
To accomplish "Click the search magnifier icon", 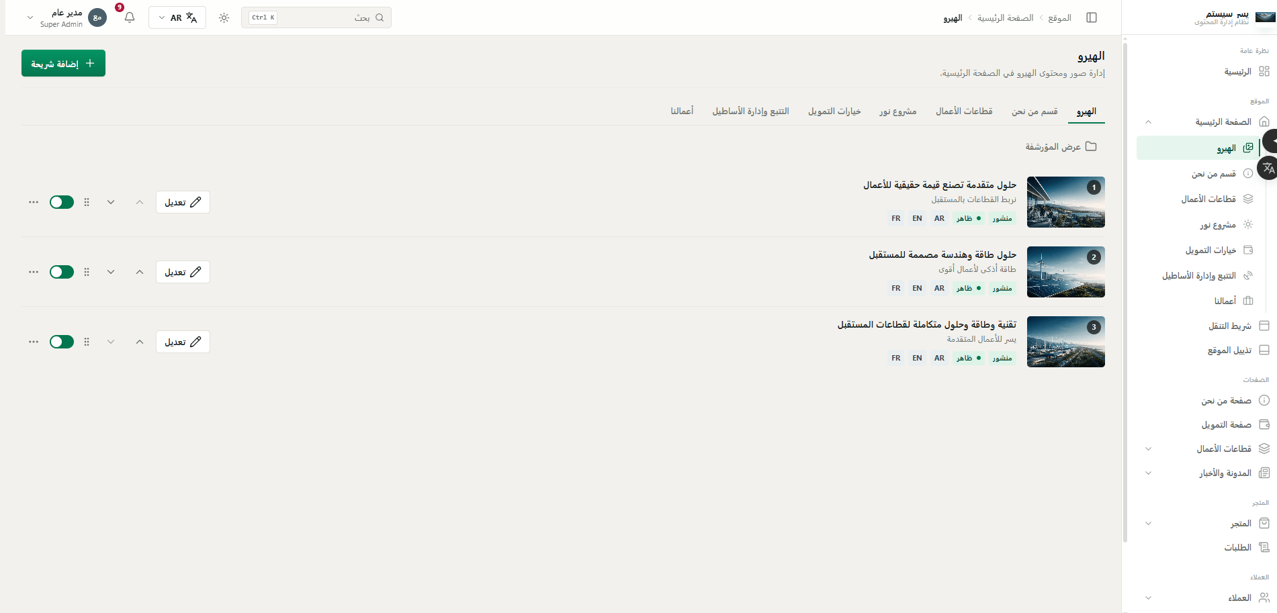I will [380, 17].
